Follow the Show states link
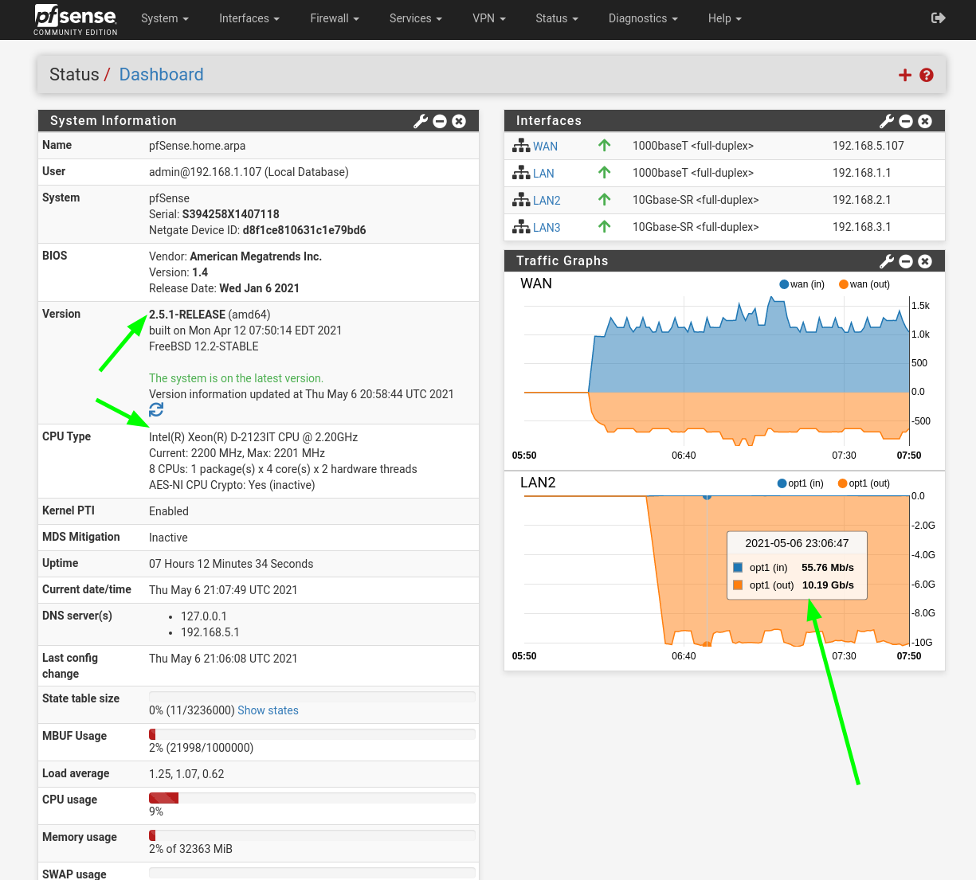 (x=268, y=710)
